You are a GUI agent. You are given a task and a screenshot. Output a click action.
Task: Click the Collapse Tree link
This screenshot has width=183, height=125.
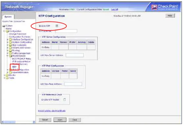point(19,21)
